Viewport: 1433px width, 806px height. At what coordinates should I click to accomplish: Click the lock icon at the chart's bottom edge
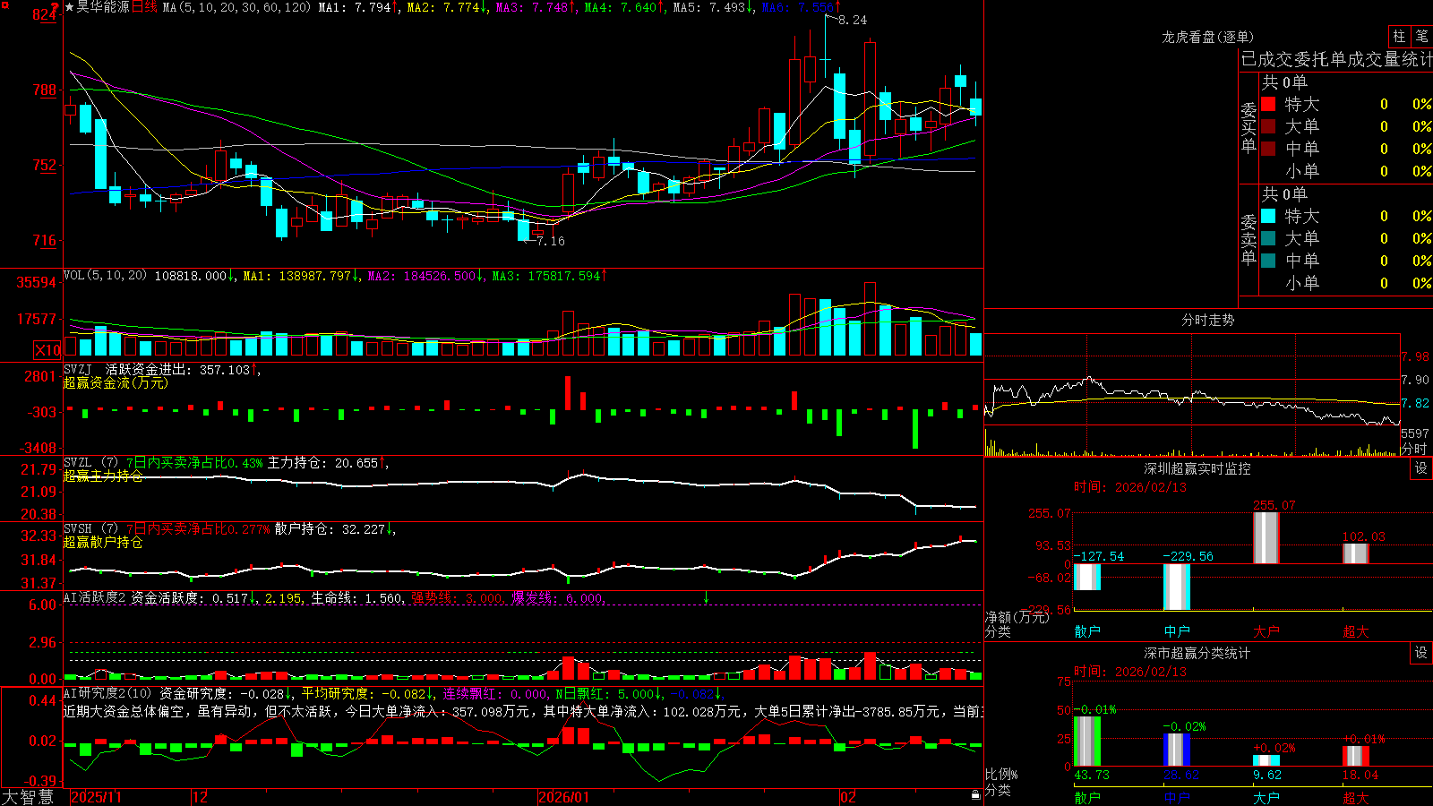[x=976, y=794]
